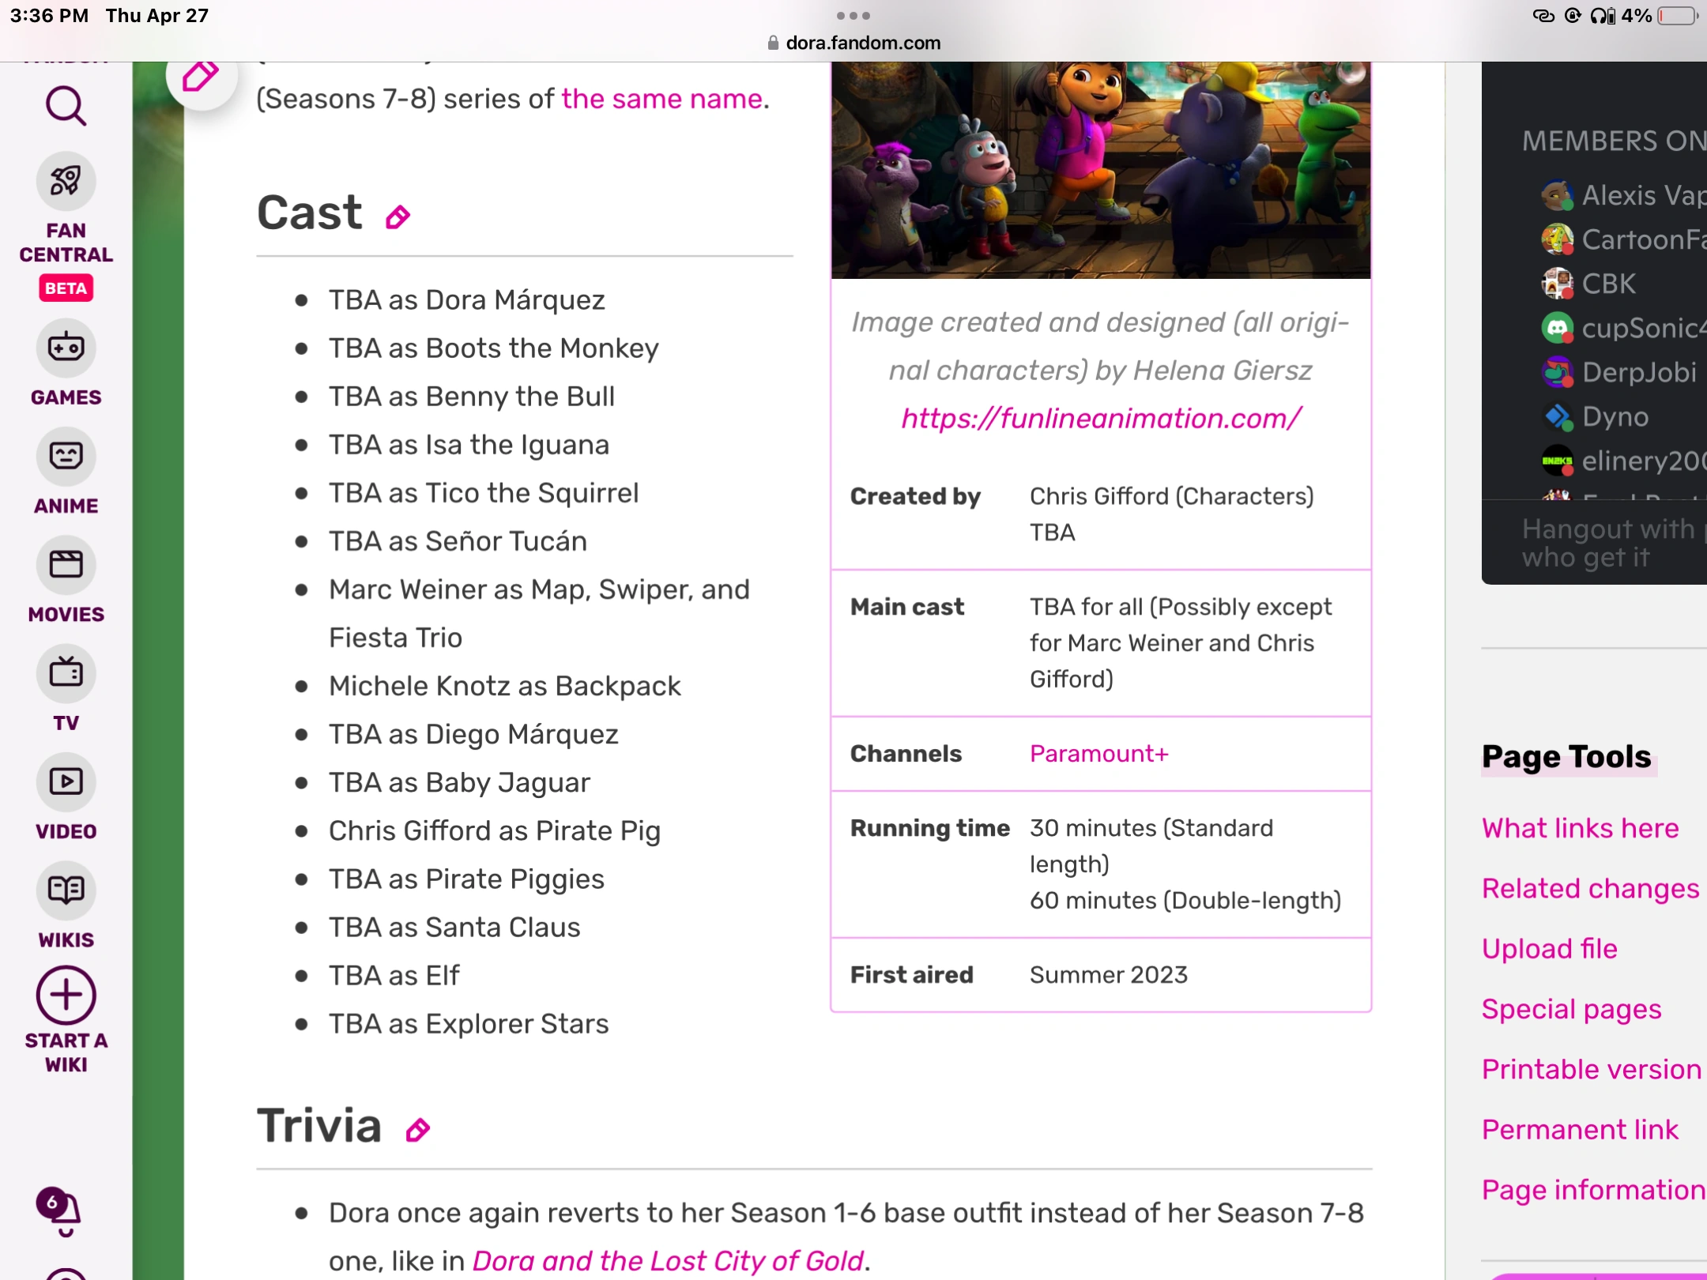1707x1280 pixels.
Task: Click the CBK member avatar in Discord panel
Action: (1558, 284)
